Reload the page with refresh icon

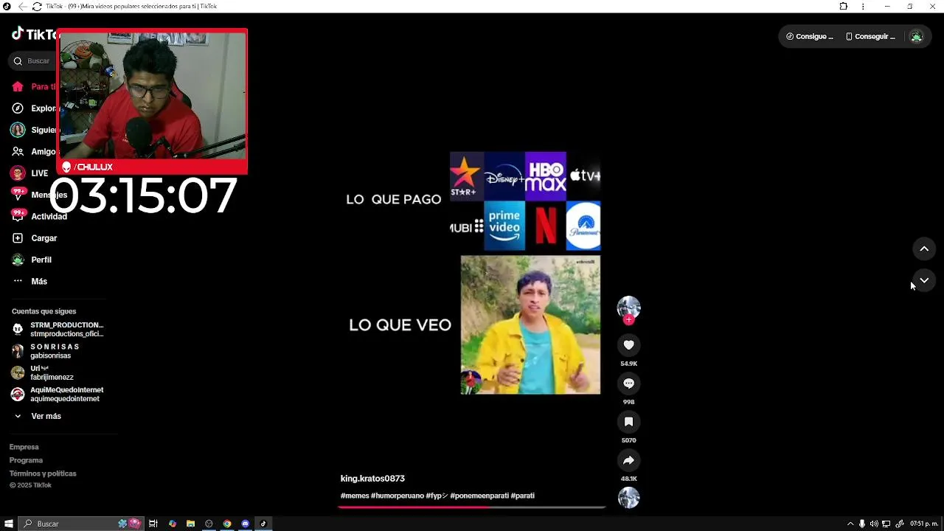pos(37,7)
